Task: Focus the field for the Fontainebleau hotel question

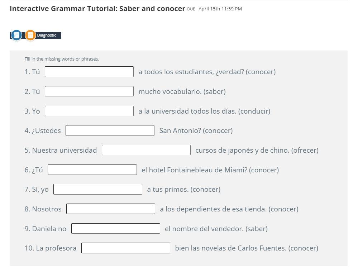Action: [x=92, y=170]
